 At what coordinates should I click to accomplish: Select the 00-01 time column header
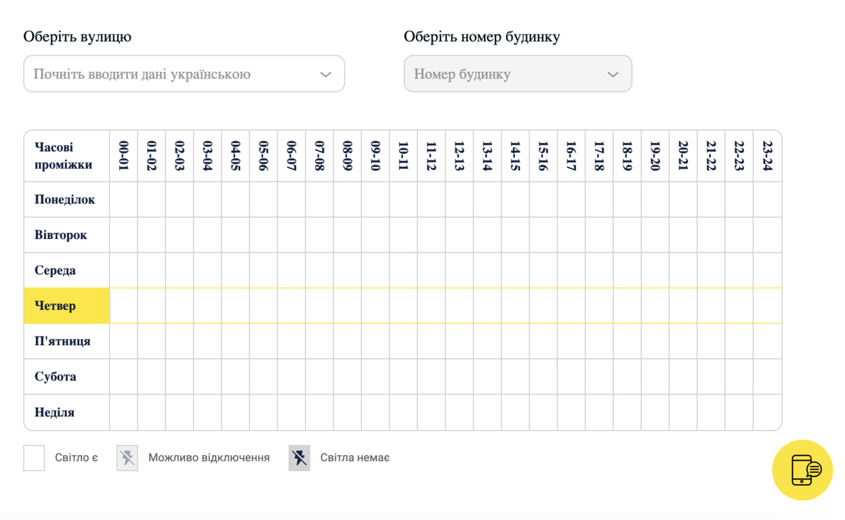tap(123, 156)
